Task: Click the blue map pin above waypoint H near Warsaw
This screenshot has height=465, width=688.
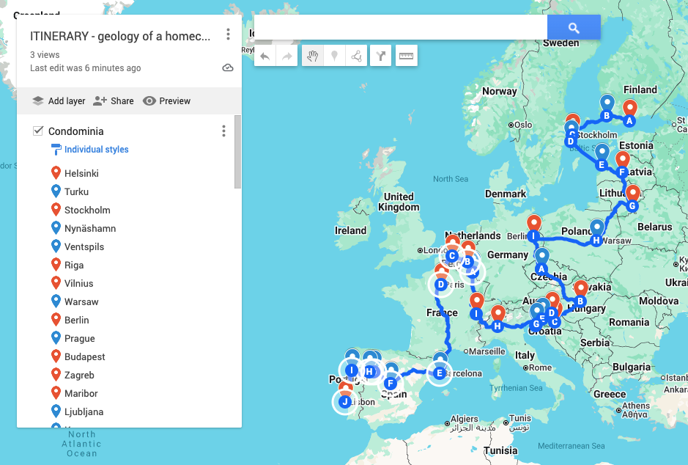Action: (597, 227)
